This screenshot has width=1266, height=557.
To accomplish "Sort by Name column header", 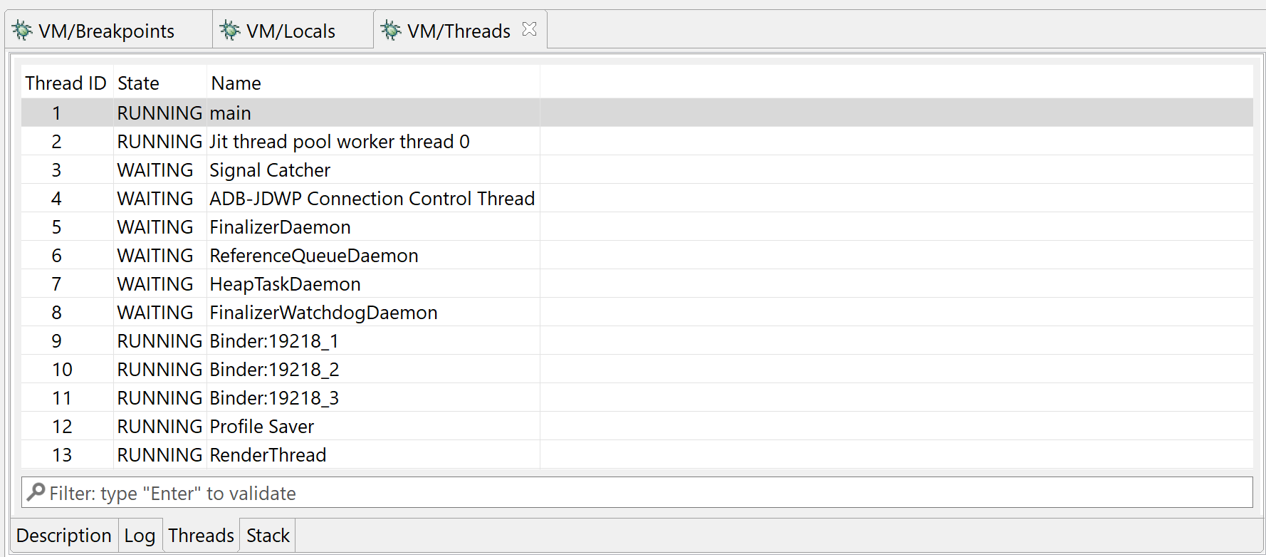I will click(x=373, y=83).
